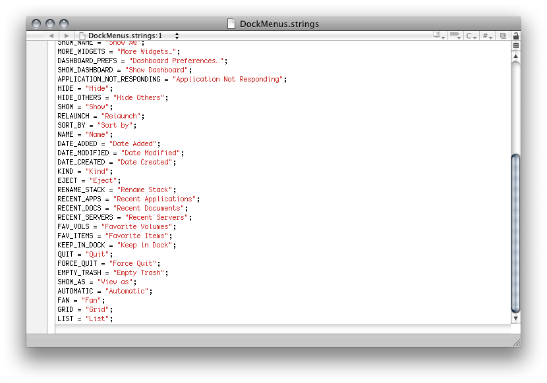Click the scroll up arrow
The width and height of the screenshot is (547, 383).
[x=515, y=56]
